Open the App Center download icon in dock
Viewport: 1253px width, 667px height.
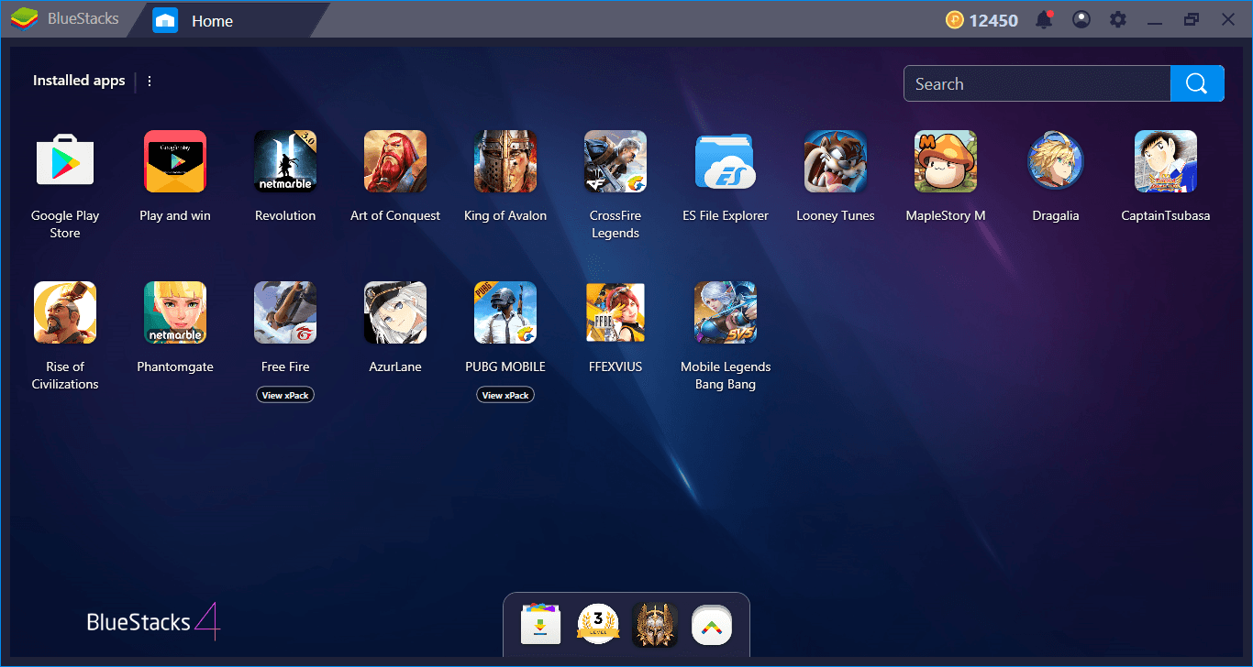coord(540,625)
